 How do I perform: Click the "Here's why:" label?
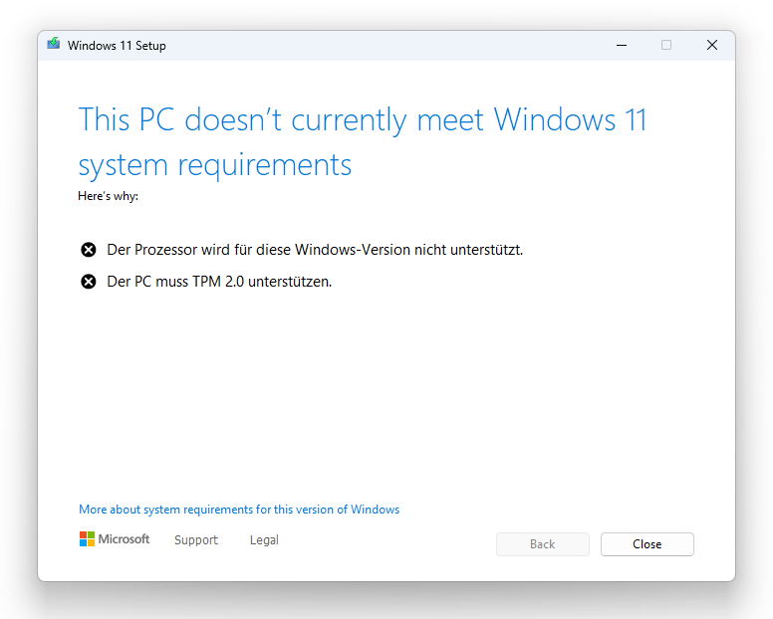tap(108, 196)
